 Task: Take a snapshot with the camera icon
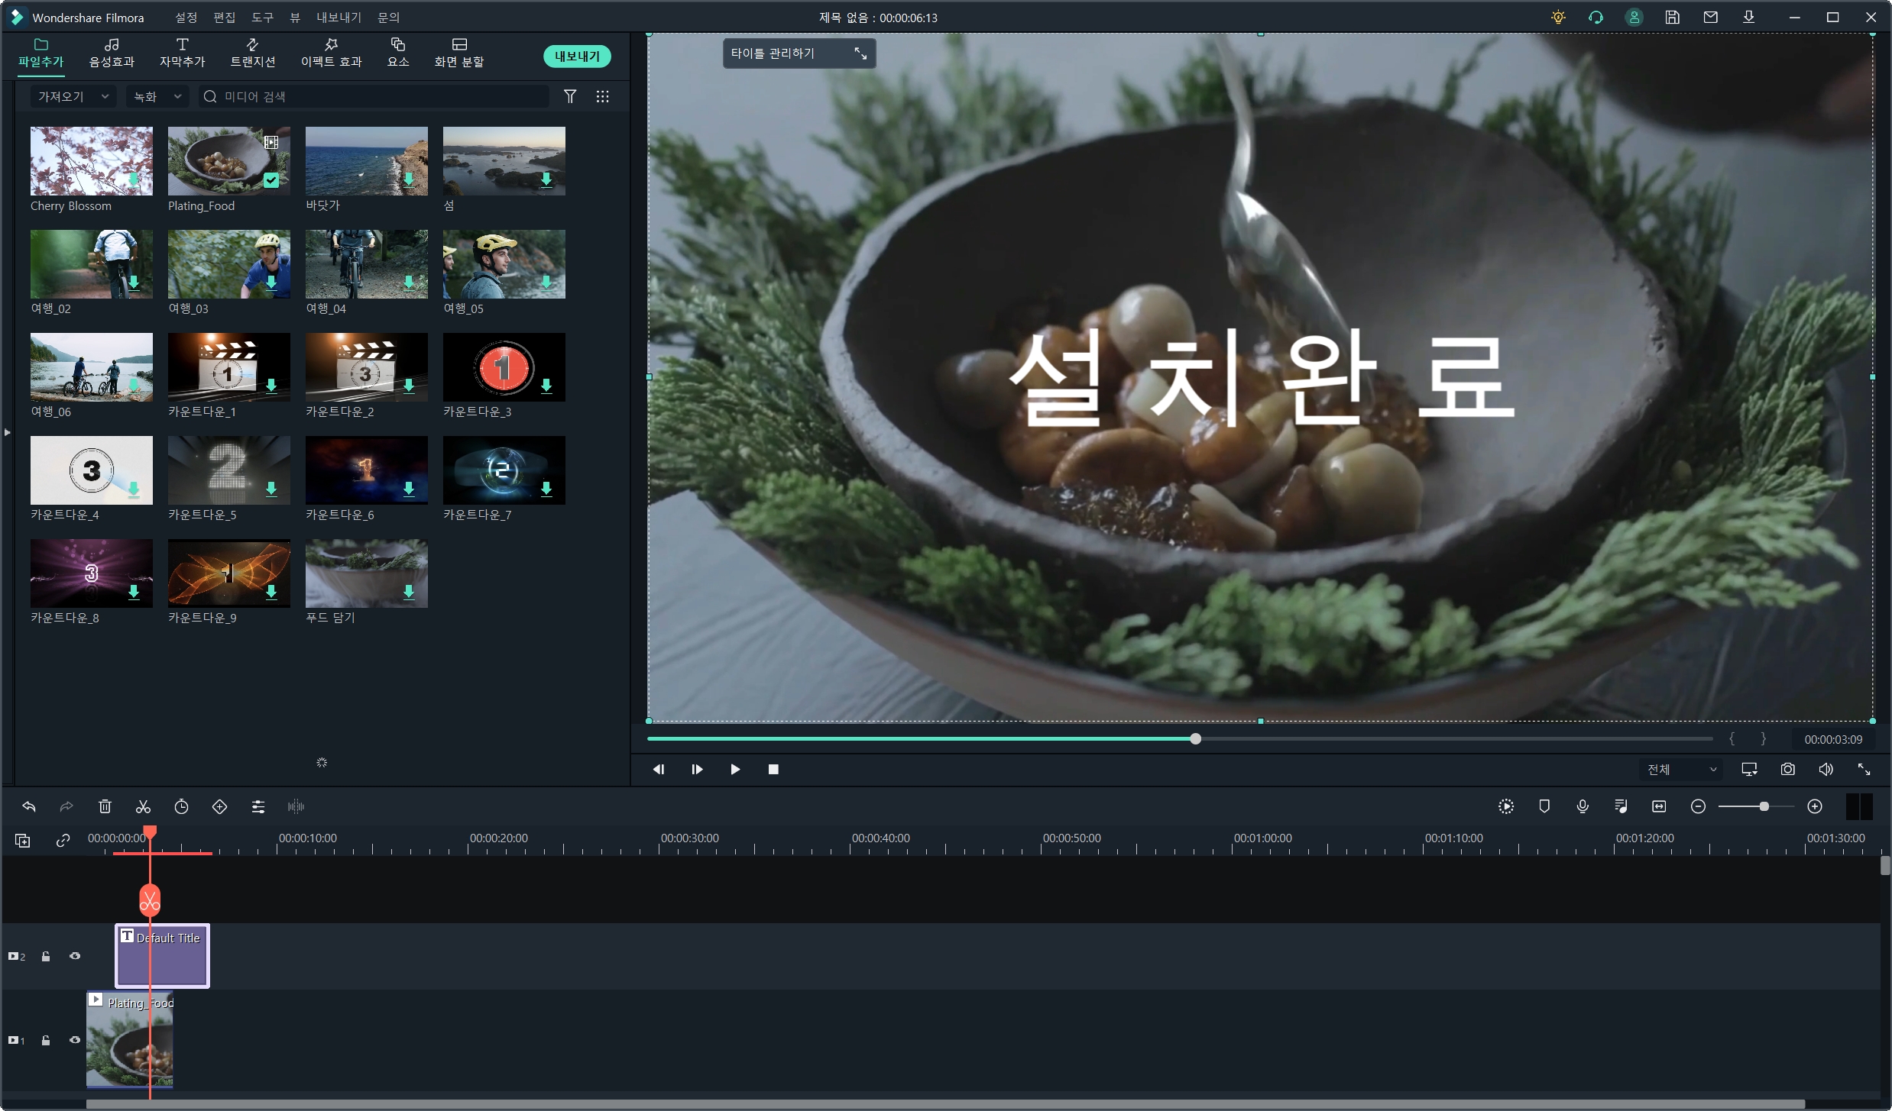(1787, 769)
